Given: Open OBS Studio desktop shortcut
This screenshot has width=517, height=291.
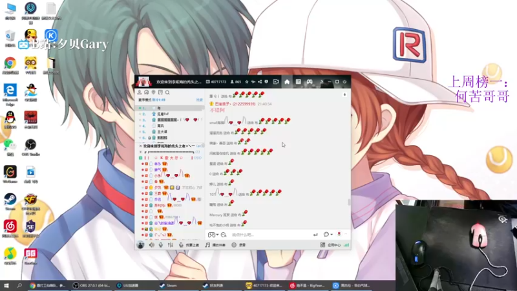Looking at the screenshot, I should point(30,147).
